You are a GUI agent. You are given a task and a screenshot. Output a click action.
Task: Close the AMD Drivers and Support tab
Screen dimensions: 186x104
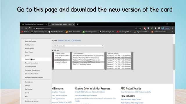point(73,24)
